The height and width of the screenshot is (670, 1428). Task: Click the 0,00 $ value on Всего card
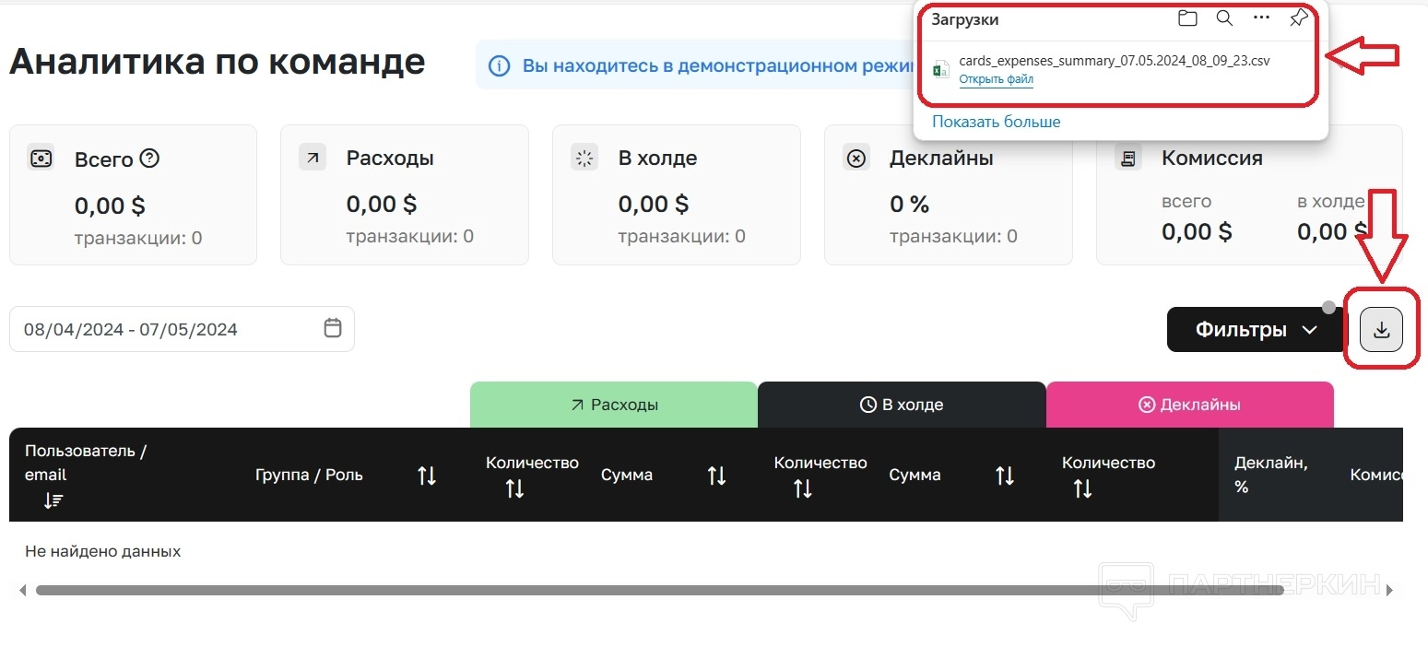110,206
